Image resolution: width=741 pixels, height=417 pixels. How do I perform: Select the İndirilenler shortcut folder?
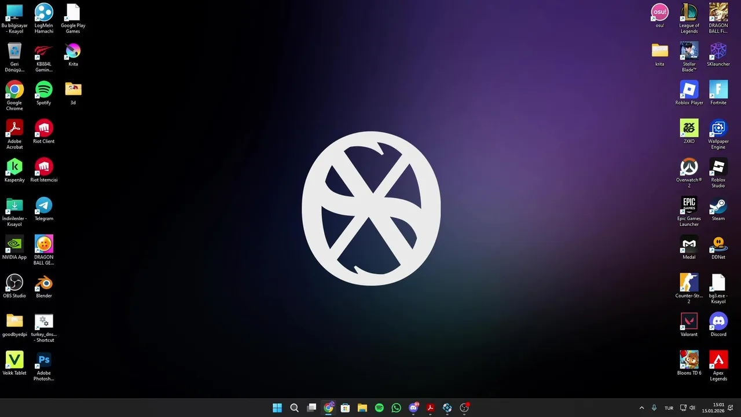(14, 212)
